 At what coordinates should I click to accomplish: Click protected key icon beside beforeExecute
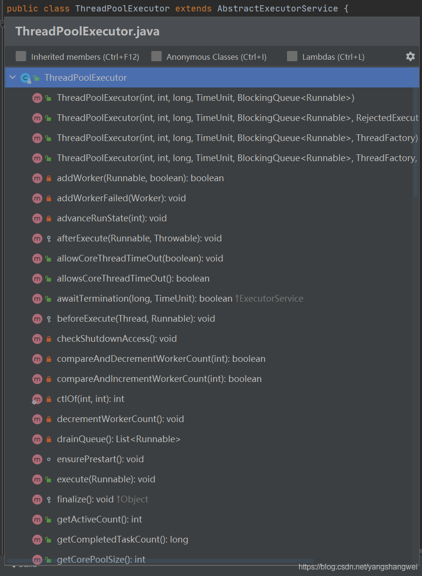click(x=48, y=319)
